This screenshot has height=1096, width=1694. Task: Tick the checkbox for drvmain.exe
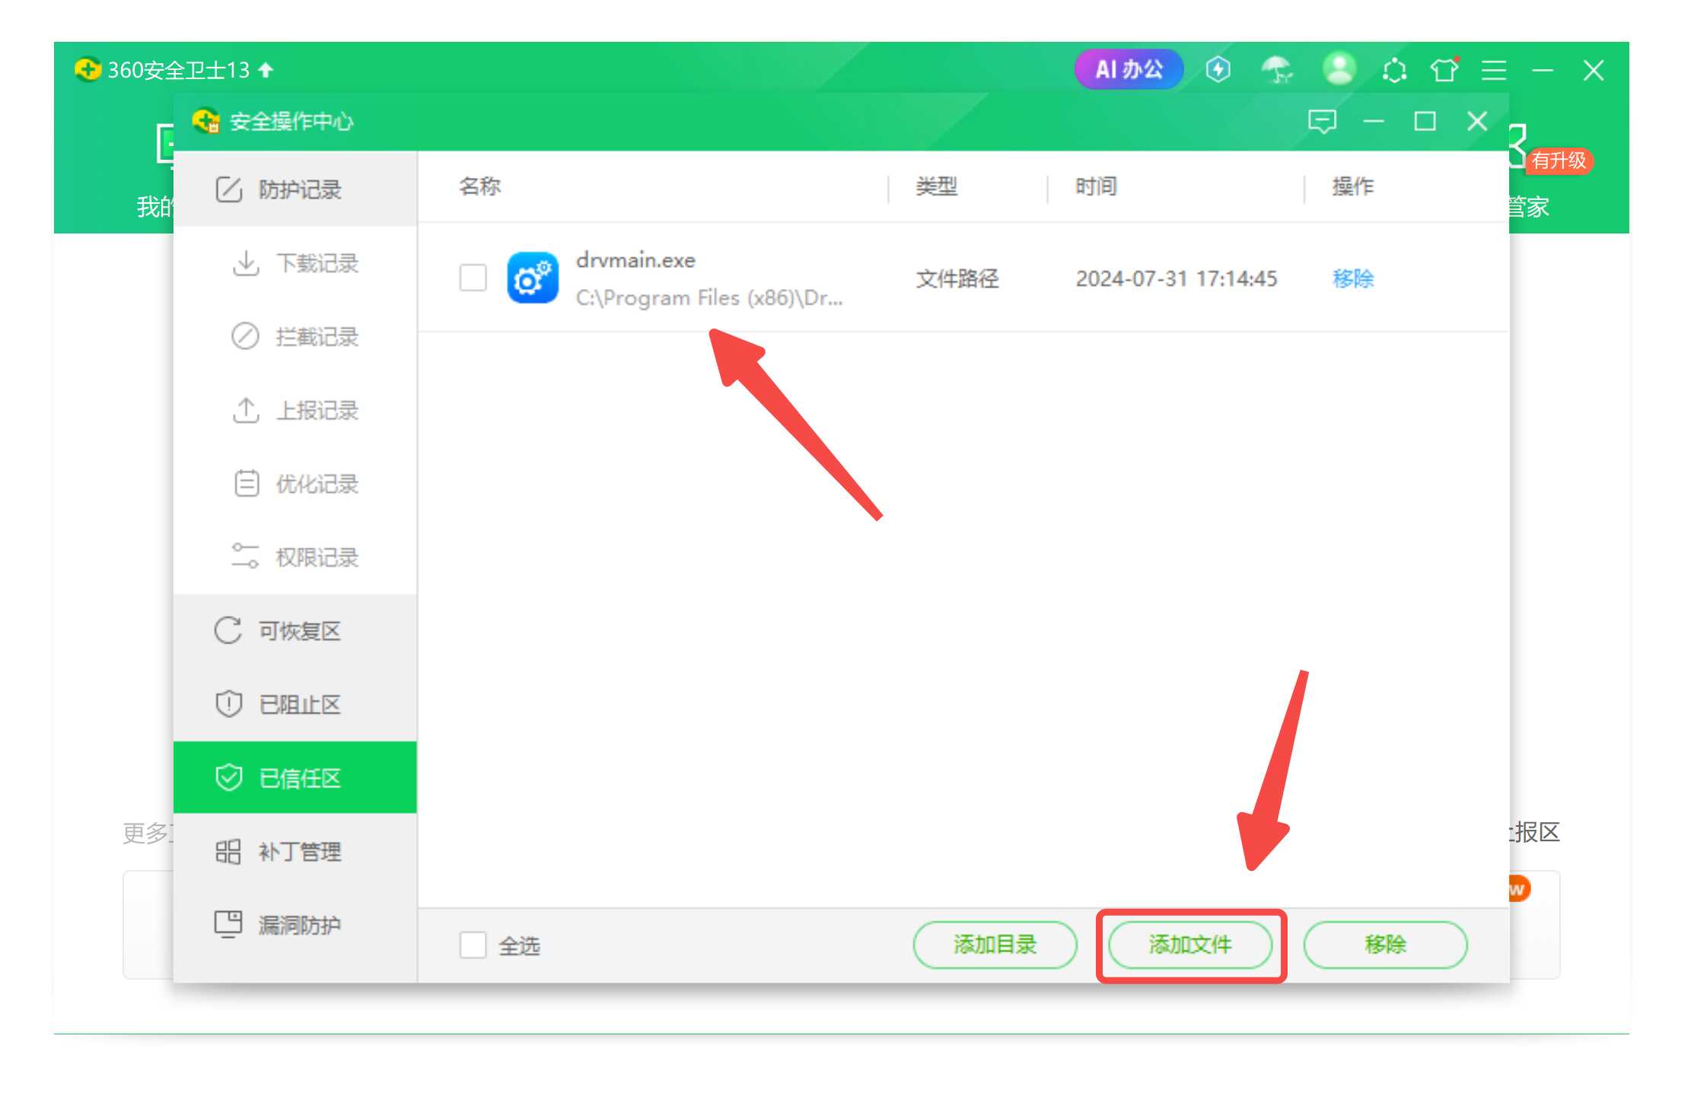(473, 278)
